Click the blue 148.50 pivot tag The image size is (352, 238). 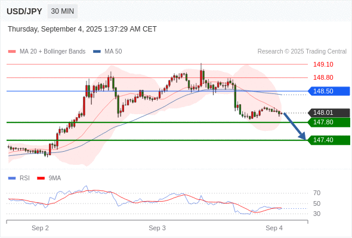(x=329, y=91)
